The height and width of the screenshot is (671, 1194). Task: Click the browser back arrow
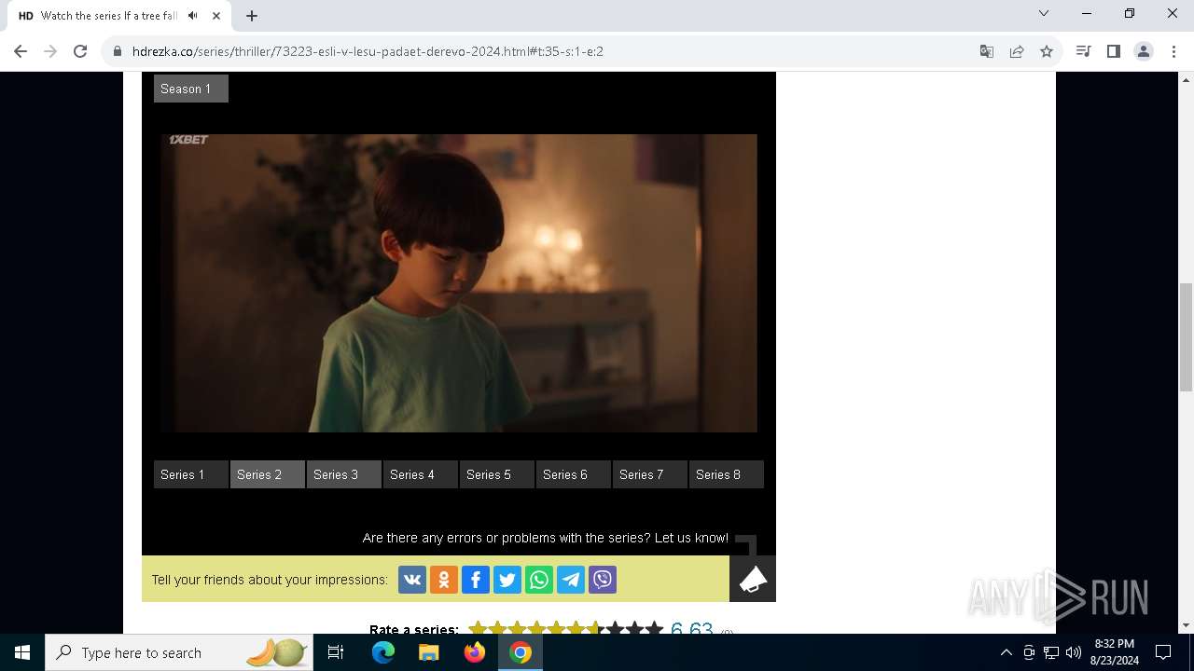21,51
